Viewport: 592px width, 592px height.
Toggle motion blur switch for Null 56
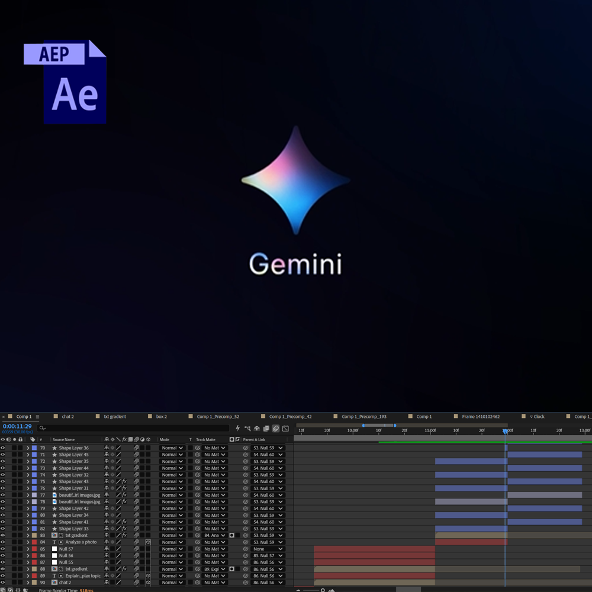(x=136, y=555)
